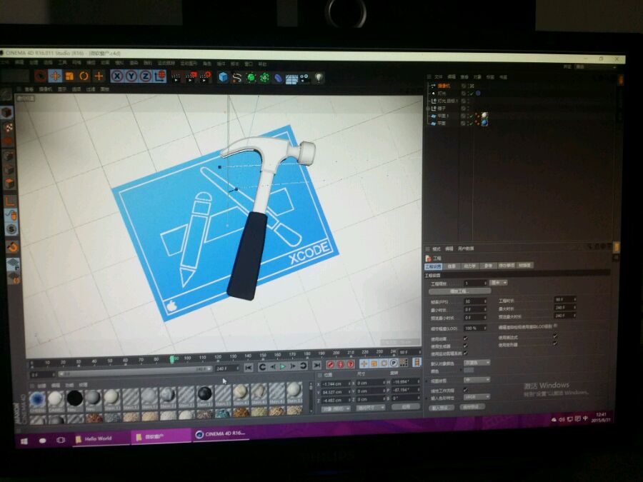643x482 pixels.
Task: Open Hello World from the Windows taskbar
Action: pos(101,438)
